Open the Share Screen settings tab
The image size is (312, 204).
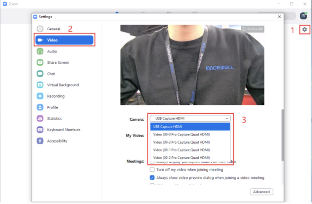pyautogui.click(x=64, y=62)
